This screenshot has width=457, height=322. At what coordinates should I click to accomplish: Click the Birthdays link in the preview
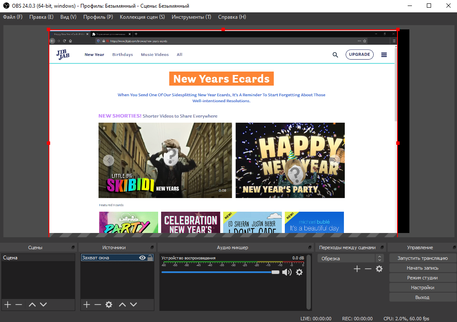click(x=123, y=55)
